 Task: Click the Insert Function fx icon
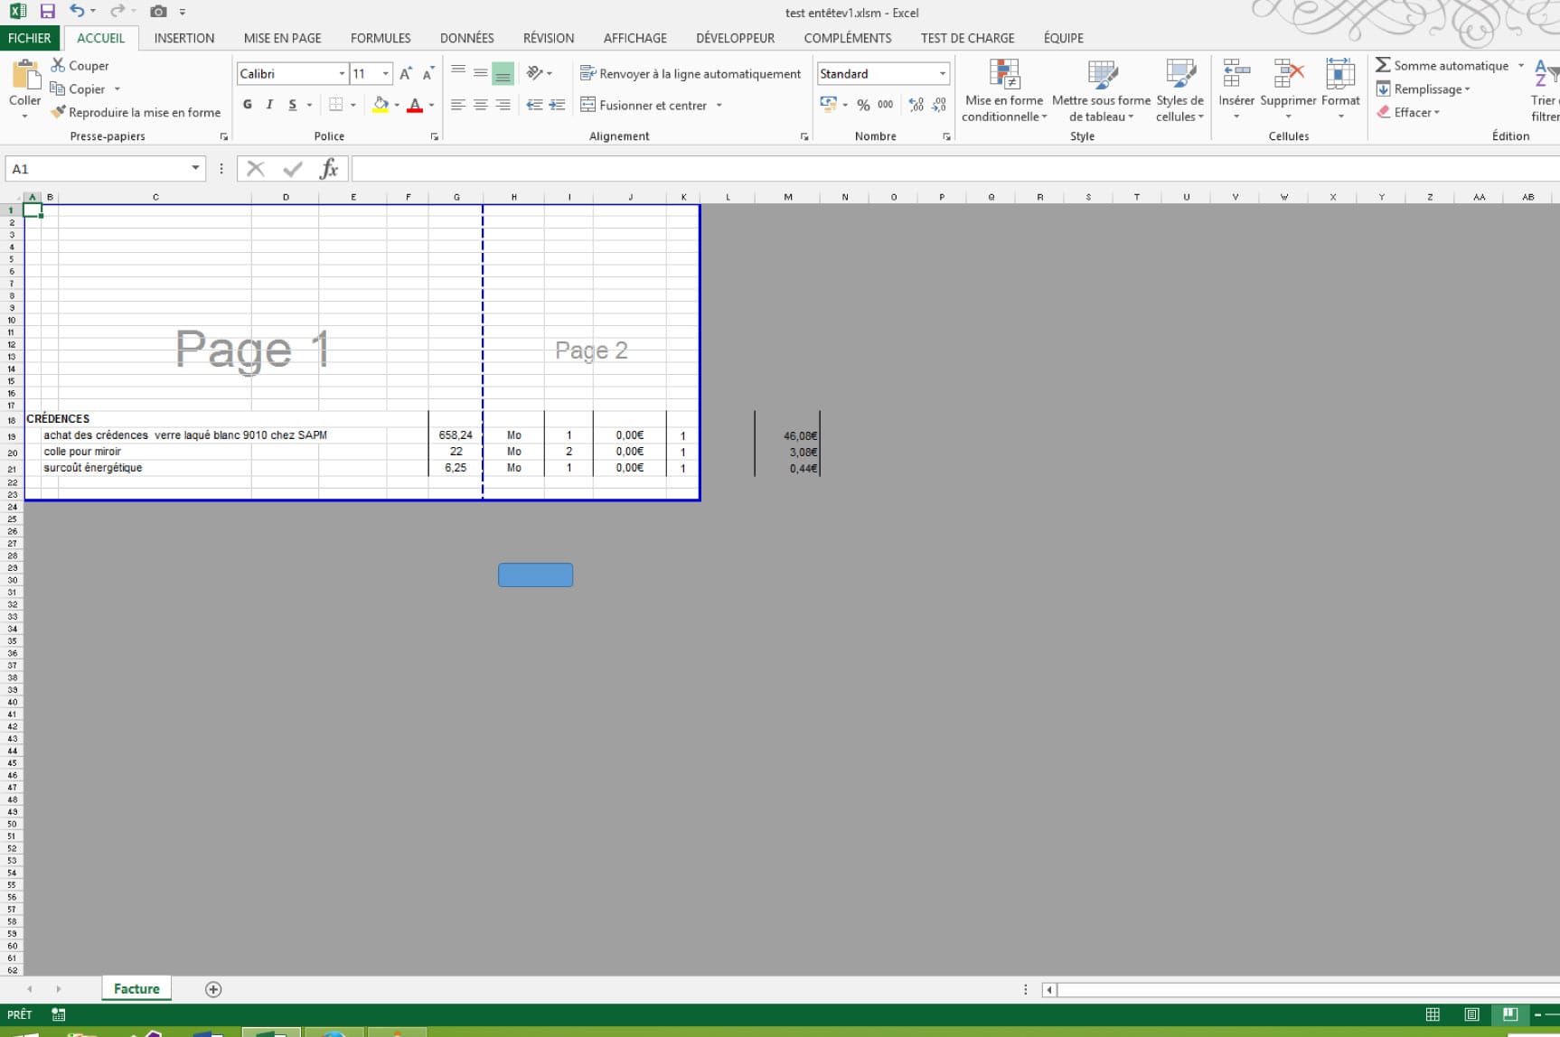pos(329,169)
